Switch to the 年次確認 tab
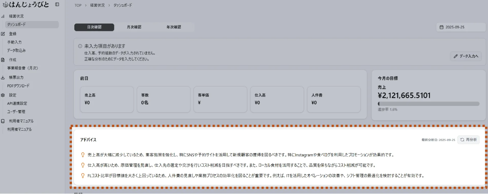 coord(174,27)
